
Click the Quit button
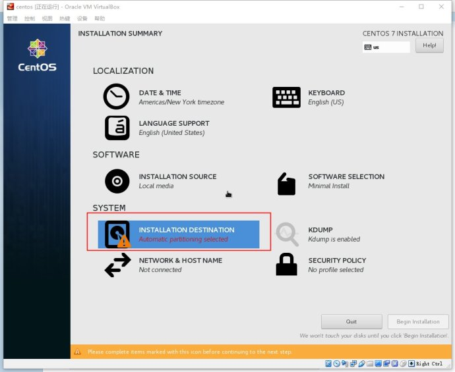tap(351, 321)
